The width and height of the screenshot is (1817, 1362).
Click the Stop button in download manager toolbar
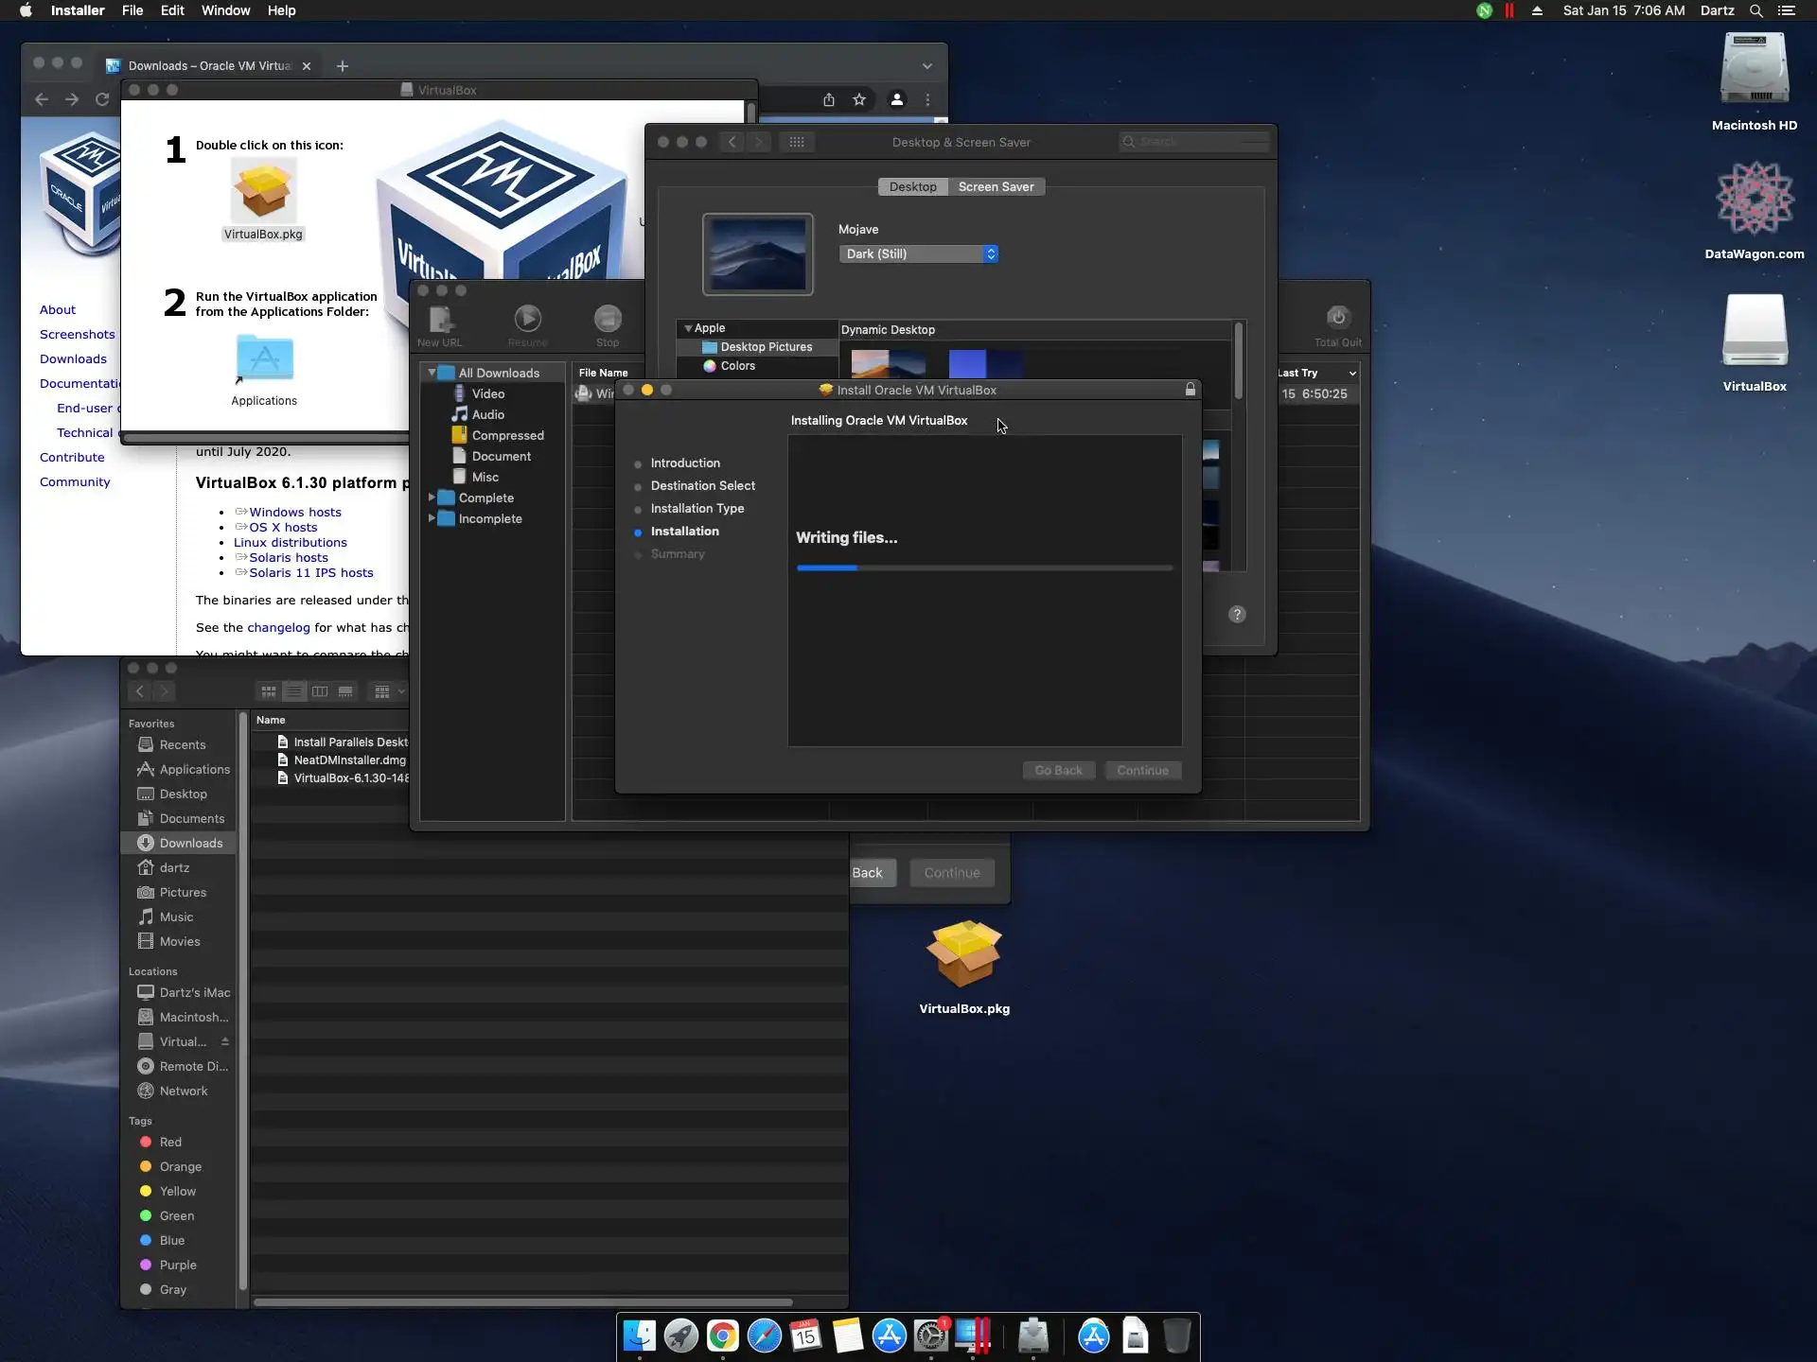tap(608, 320)
